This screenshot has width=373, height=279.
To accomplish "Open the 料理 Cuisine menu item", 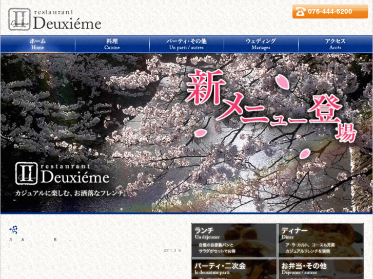I will tap(112, 44).
